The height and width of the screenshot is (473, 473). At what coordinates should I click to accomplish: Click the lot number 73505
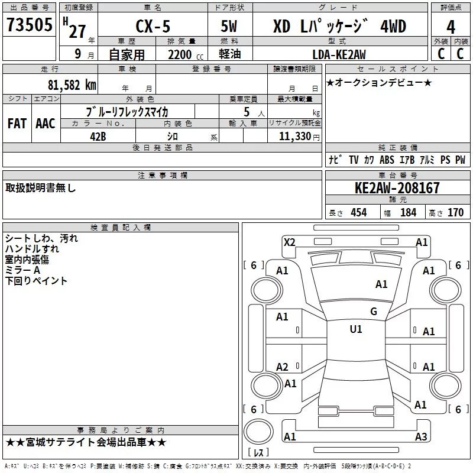tap(28, 25)
